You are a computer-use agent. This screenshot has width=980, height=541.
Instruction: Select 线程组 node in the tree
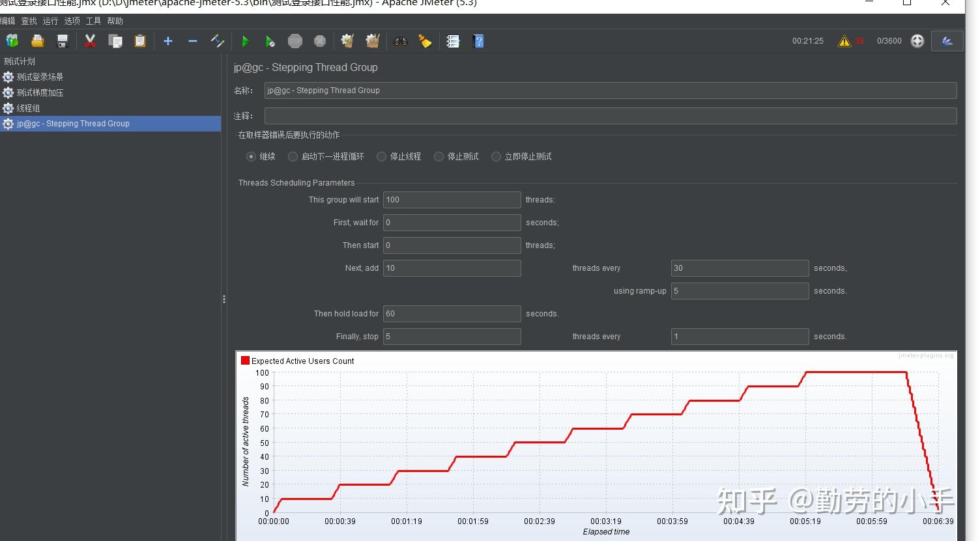tap(28, 108)
